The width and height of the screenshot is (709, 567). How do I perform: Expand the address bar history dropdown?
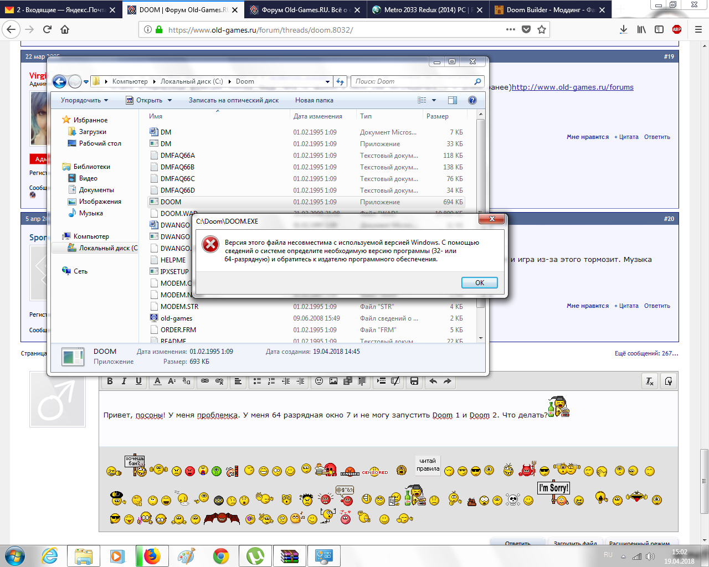pos(328,81)
